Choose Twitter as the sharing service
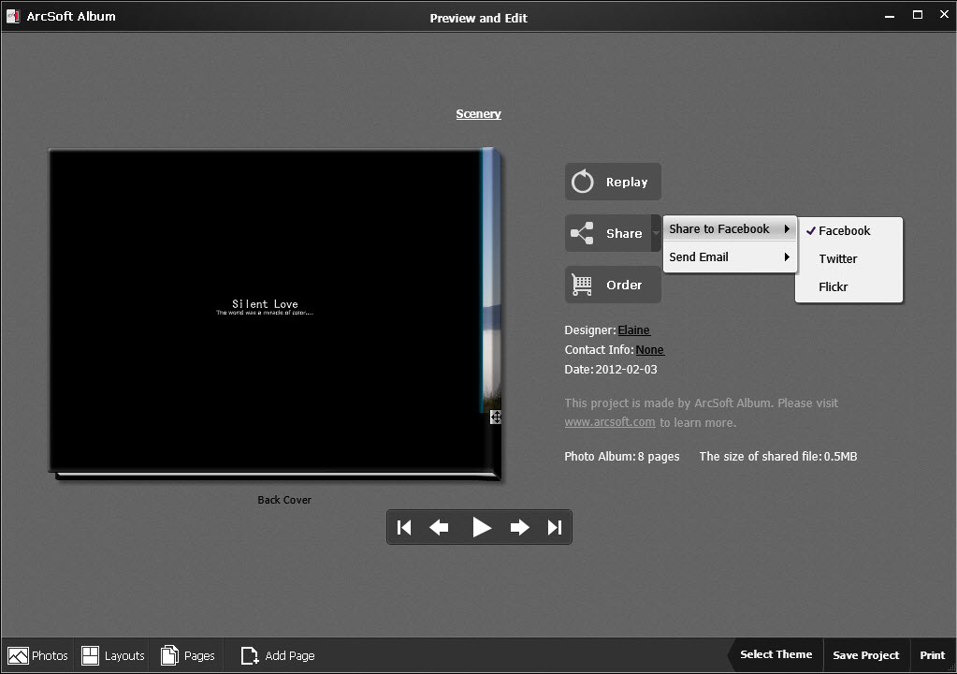This screenshot has width=957, height=674. [x=838, y=258]
